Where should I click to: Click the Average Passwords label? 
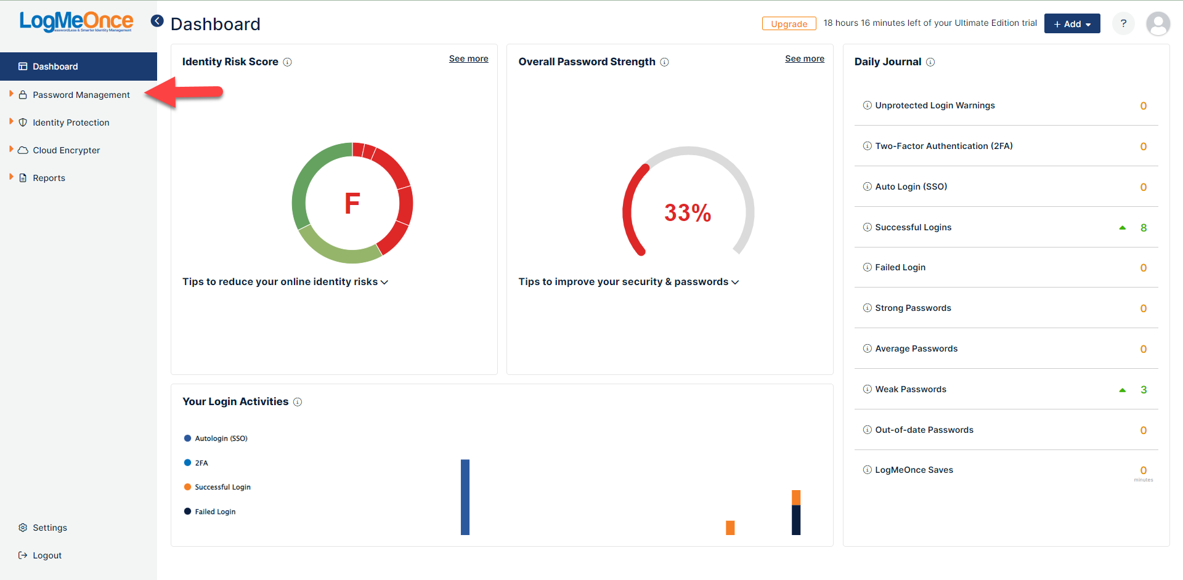coord(916,348)
